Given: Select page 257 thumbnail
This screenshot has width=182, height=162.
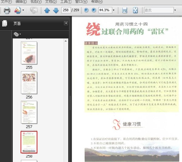Looking at the screenshot, I should tap(29, 112).
